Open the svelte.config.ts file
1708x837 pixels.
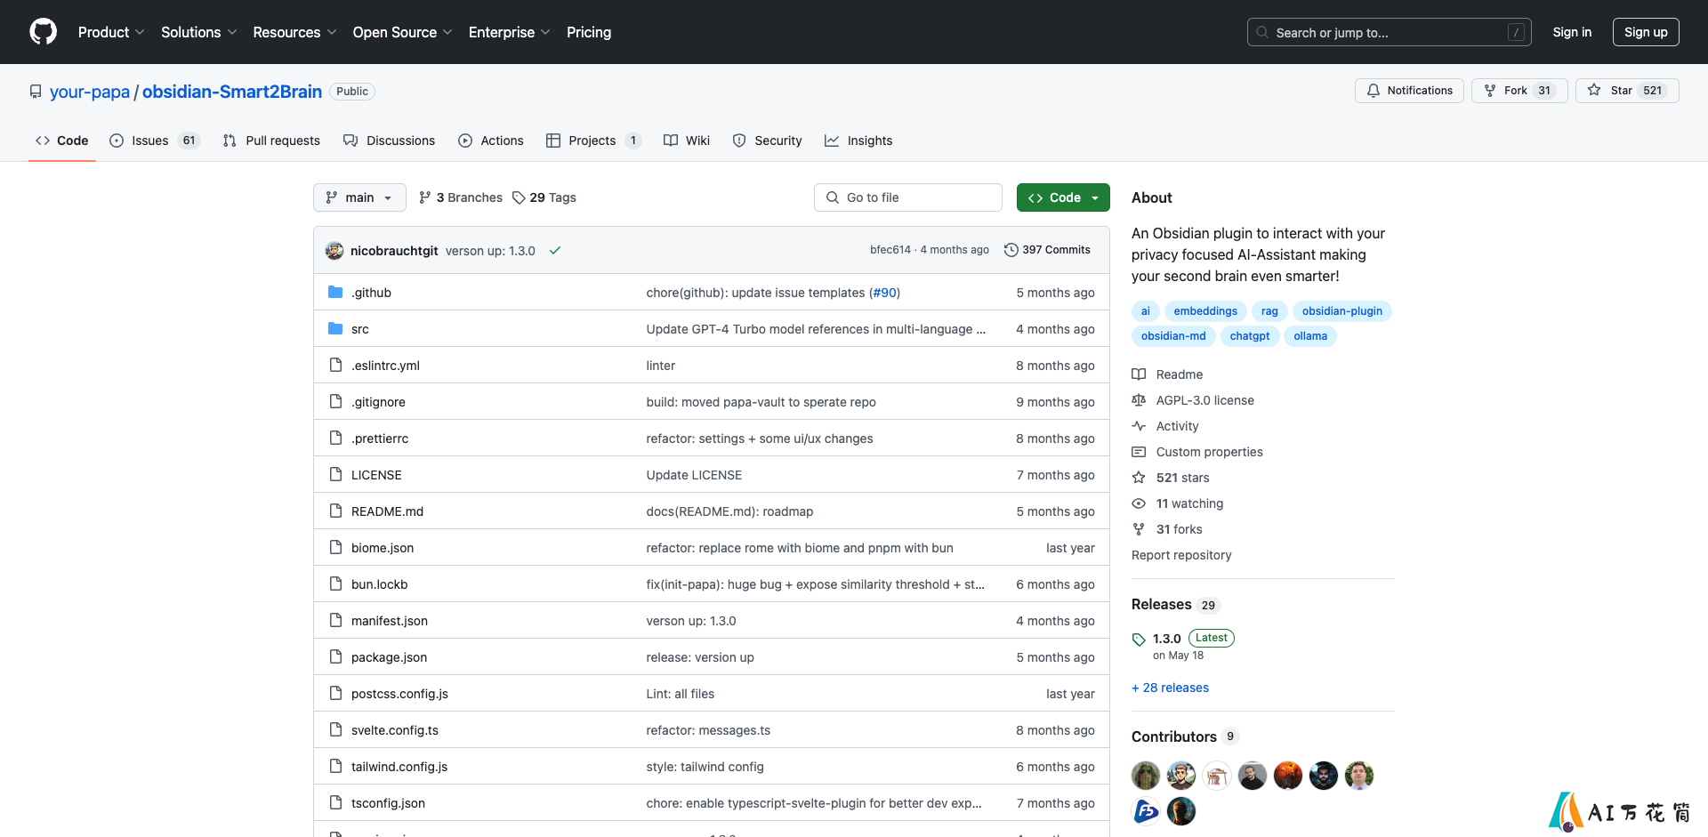395,730
